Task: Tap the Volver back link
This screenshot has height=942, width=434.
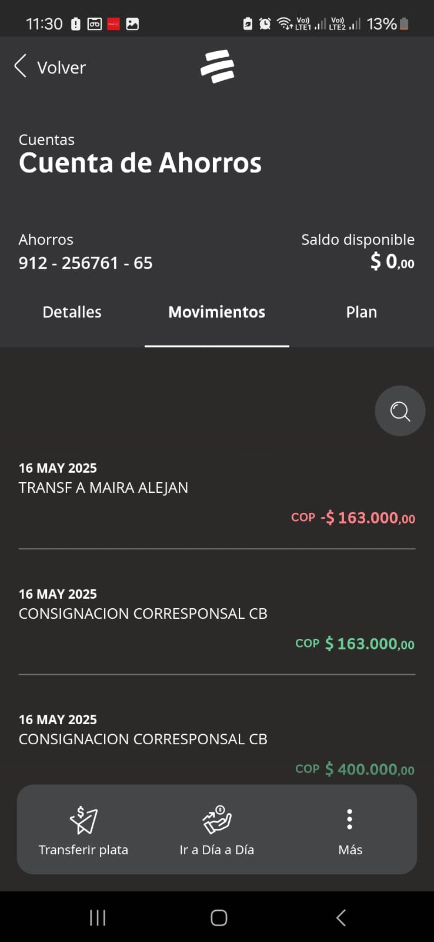Action: [51, 67]
